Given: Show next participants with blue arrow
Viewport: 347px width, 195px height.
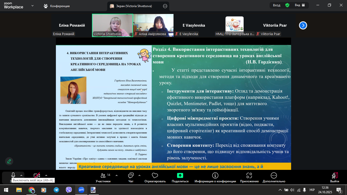Looking at the screenshot, I should click(x=303, y=25).
